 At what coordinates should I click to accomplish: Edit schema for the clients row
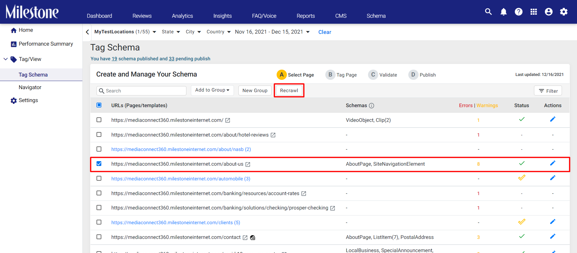point(553,221)
